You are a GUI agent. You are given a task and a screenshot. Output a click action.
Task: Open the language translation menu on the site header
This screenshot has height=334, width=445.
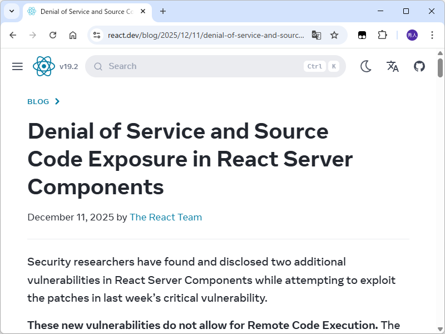[x=393, y=66]
